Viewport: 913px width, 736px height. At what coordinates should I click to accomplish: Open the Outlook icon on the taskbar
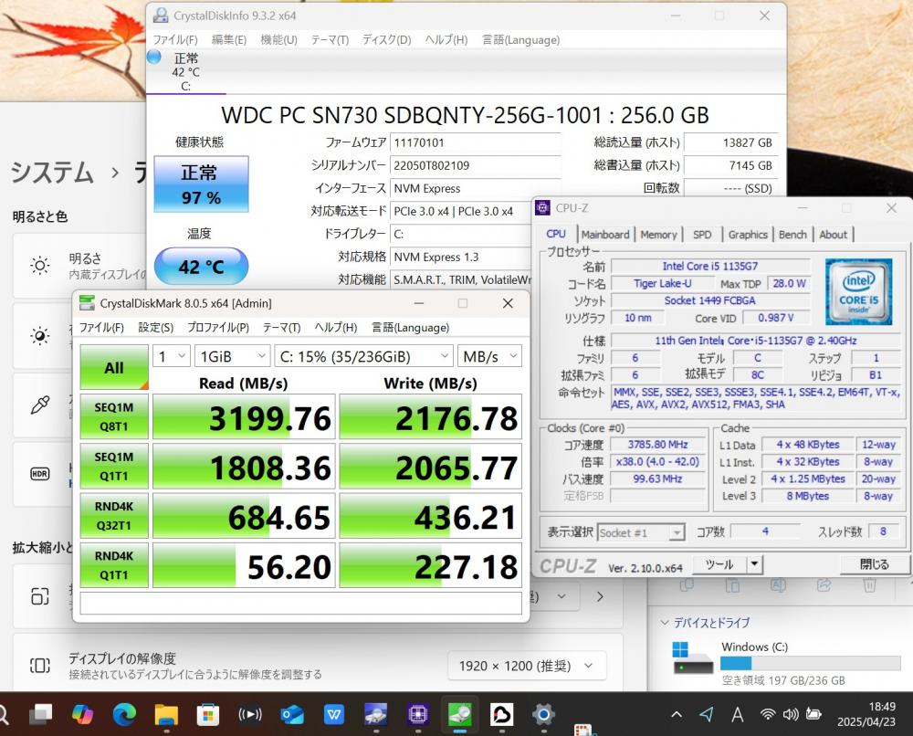click(x=292, y=714)
